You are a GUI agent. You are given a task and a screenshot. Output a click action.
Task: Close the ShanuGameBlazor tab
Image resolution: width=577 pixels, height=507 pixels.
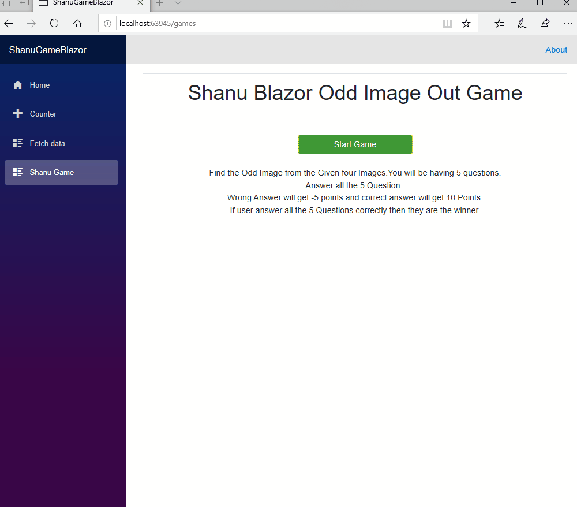[140, 3]
